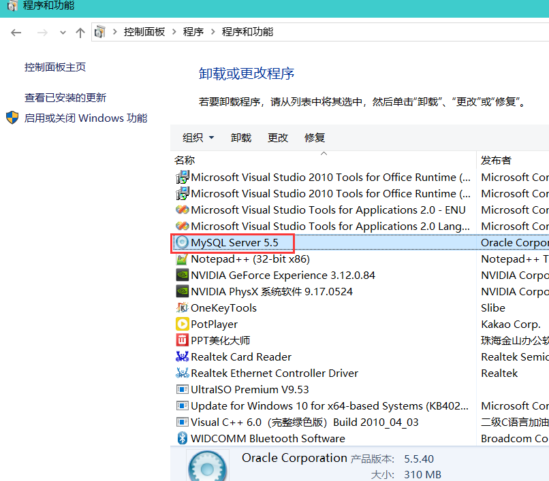
Task: Click the large MySQL icon in details pane
Action: (207, 466)
